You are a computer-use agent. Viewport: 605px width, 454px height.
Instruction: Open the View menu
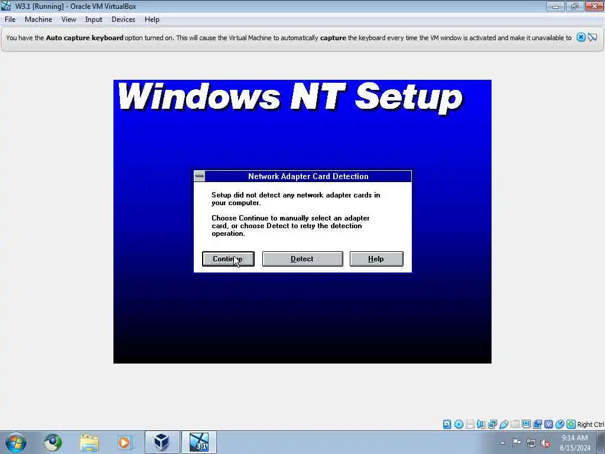pos(69,20)
